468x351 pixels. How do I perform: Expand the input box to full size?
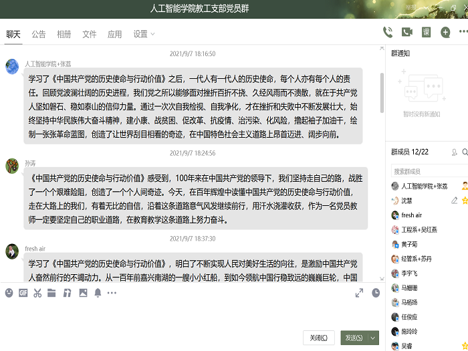click(x=360, y=293)
